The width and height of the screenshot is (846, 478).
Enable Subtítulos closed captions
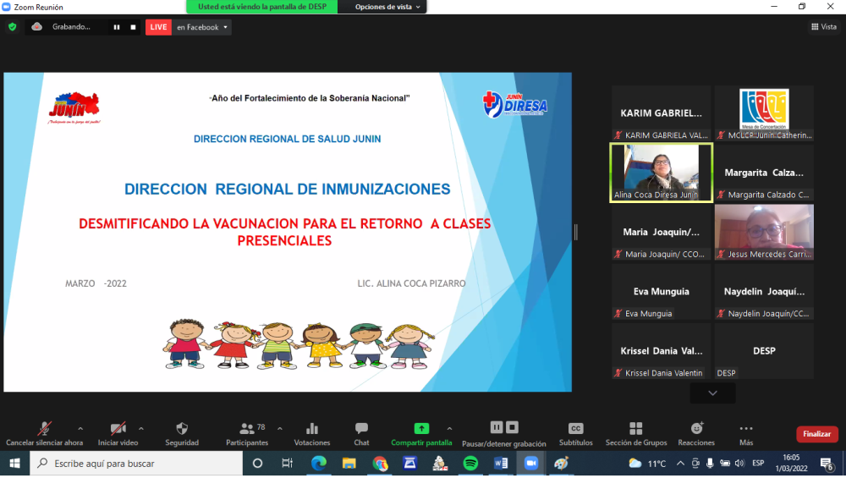575,433
